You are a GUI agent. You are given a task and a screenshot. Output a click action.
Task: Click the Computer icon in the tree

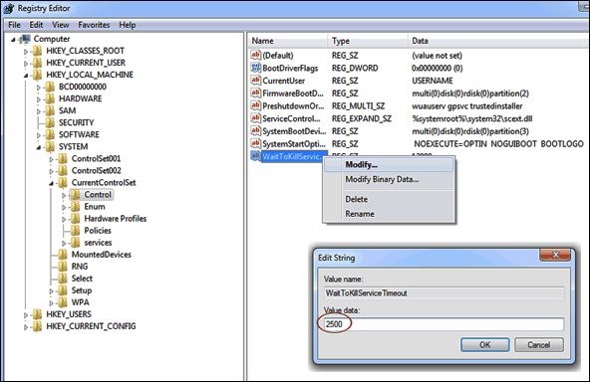coord(26,39)
